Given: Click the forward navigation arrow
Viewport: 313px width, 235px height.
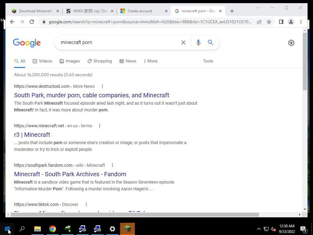Looking at the screenshot, I should point(22,22).
